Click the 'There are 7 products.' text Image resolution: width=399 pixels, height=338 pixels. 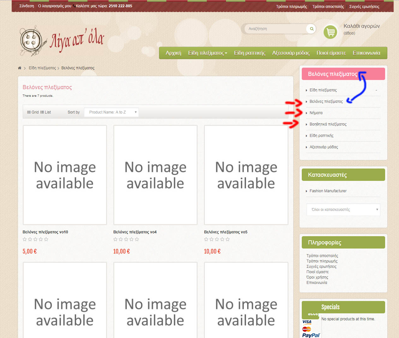pyautogui.click(x=38, y=96)
